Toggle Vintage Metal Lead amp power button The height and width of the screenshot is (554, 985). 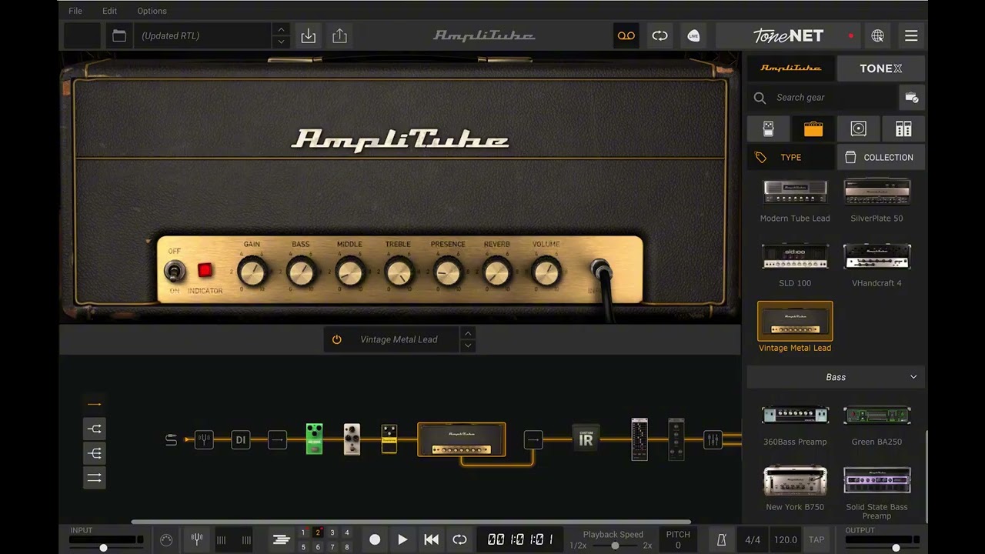pyautogui.click(x=336, y=339)
